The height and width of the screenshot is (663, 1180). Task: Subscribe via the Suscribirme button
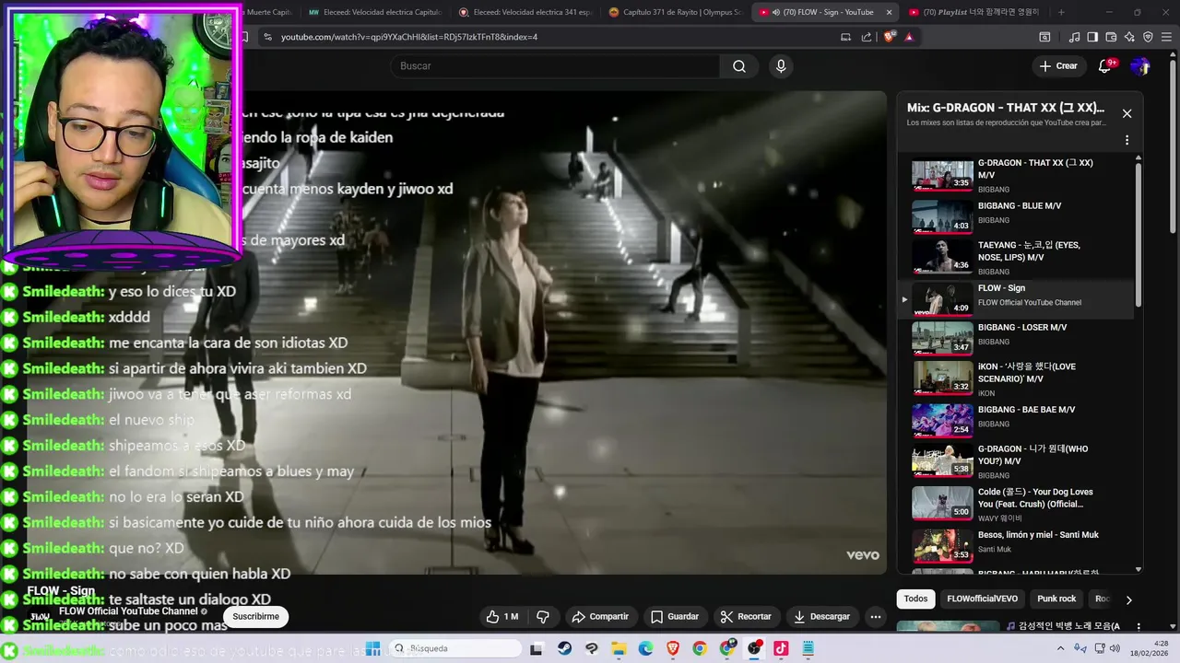click(255, 617)
